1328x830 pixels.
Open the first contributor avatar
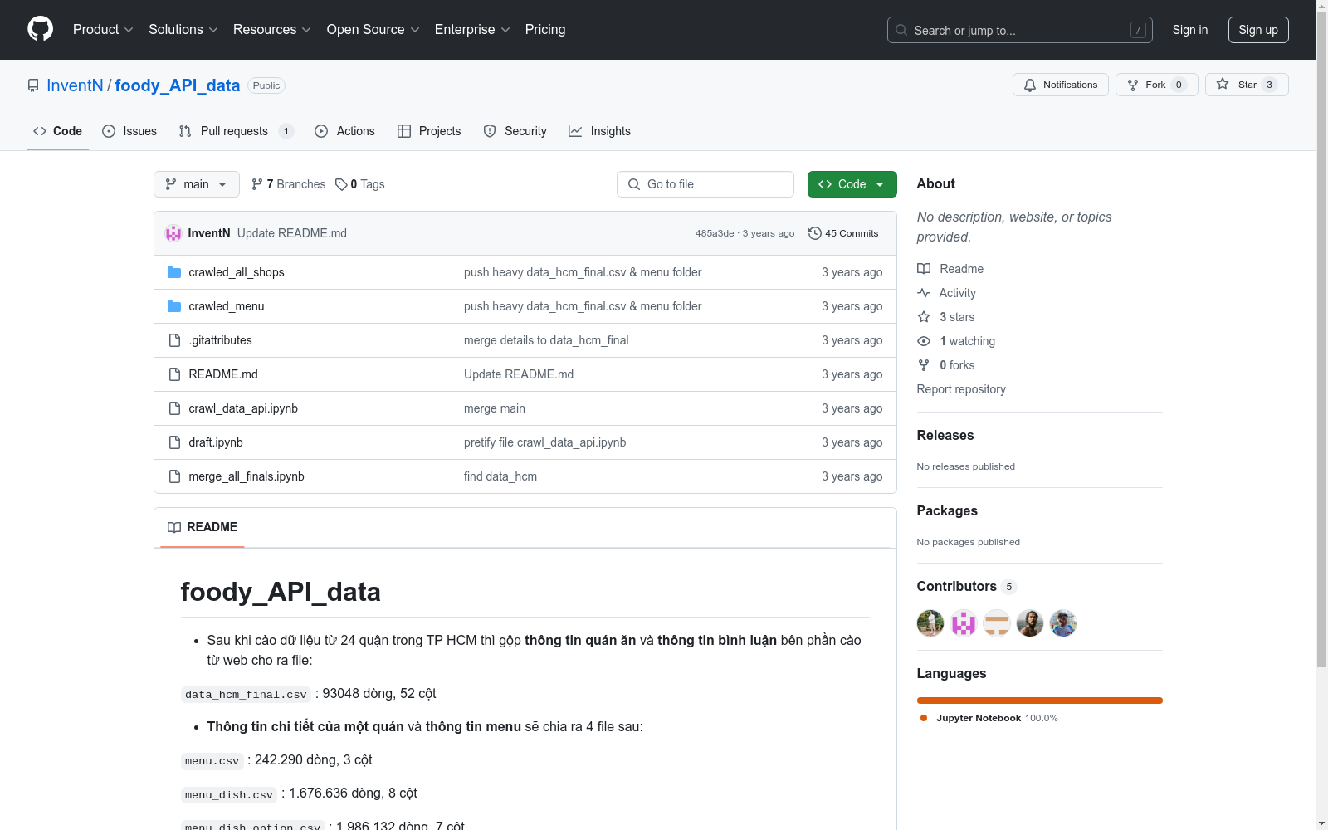pos(930,623)
